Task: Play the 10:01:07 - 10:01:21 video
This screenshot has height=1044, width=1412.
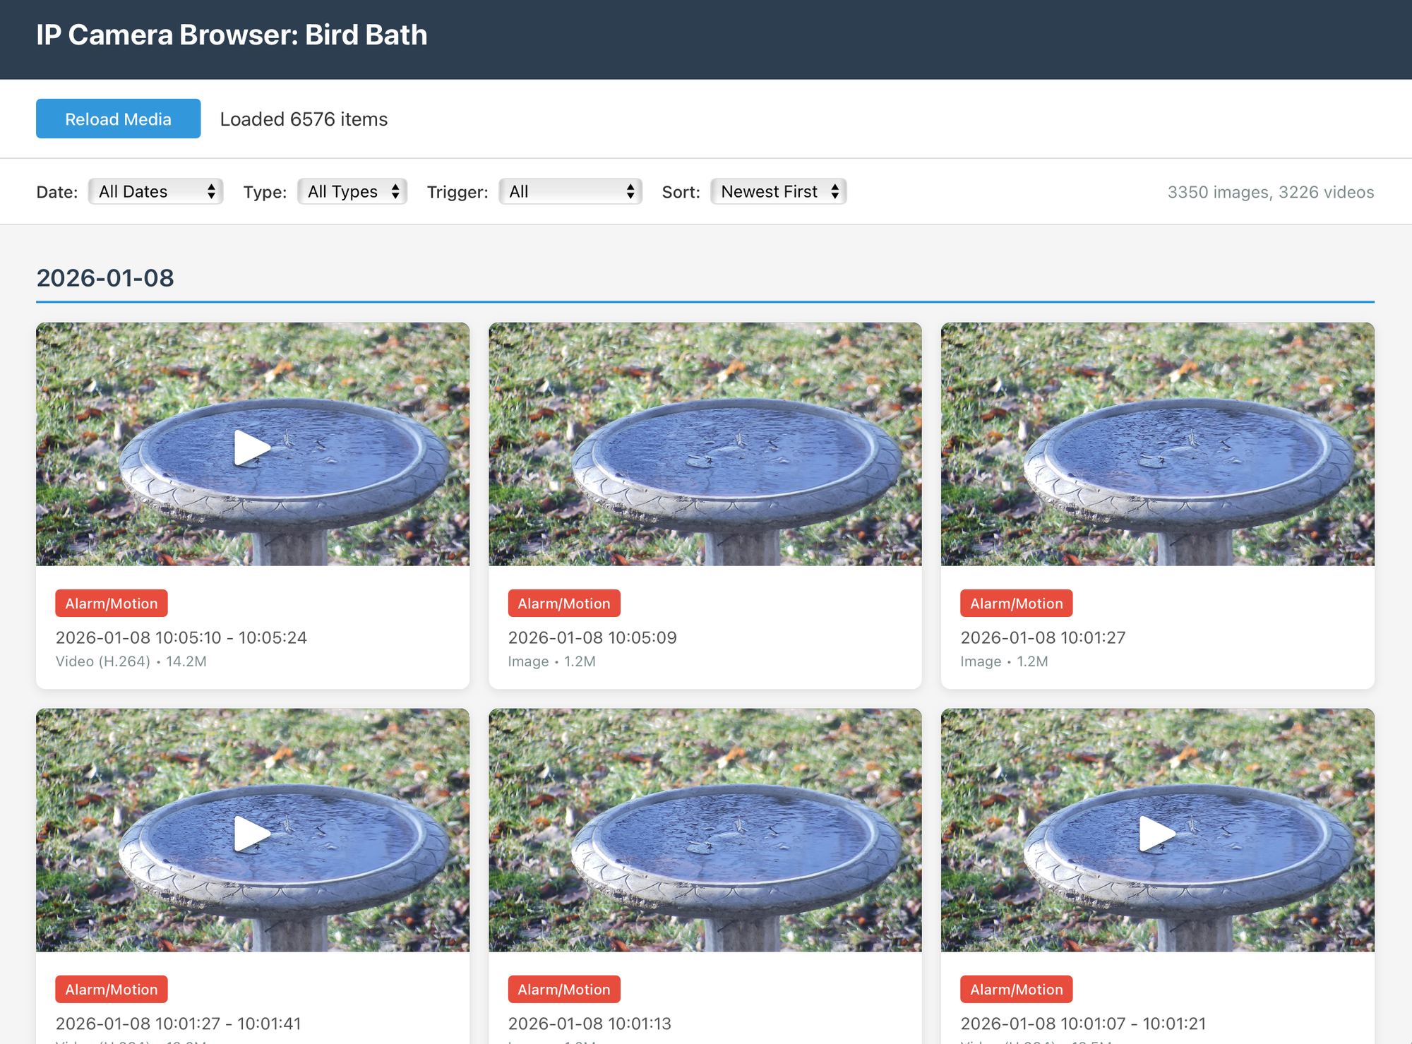Action: [x=1156, y=834]
